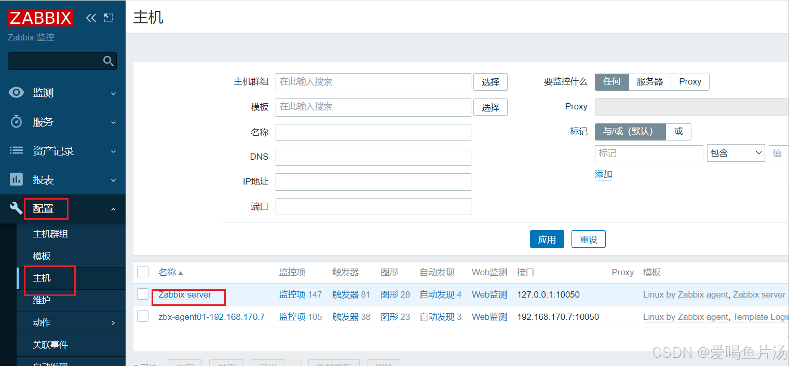Click the 应用 button
Screen dimensions: 789x366
click(x=547, y=240)
